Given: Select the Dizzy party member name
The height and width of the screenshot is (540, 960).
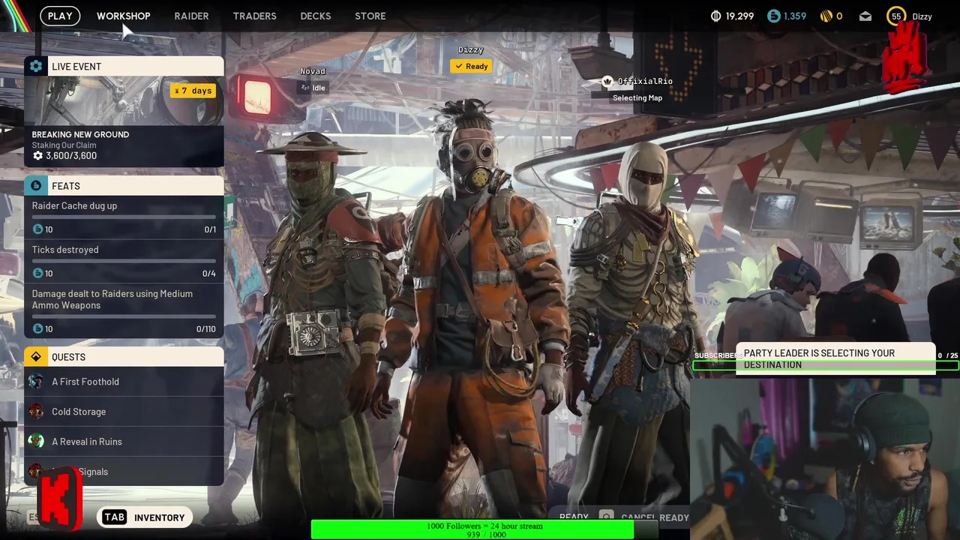Looking at the screenshot, I should point(471,50).
